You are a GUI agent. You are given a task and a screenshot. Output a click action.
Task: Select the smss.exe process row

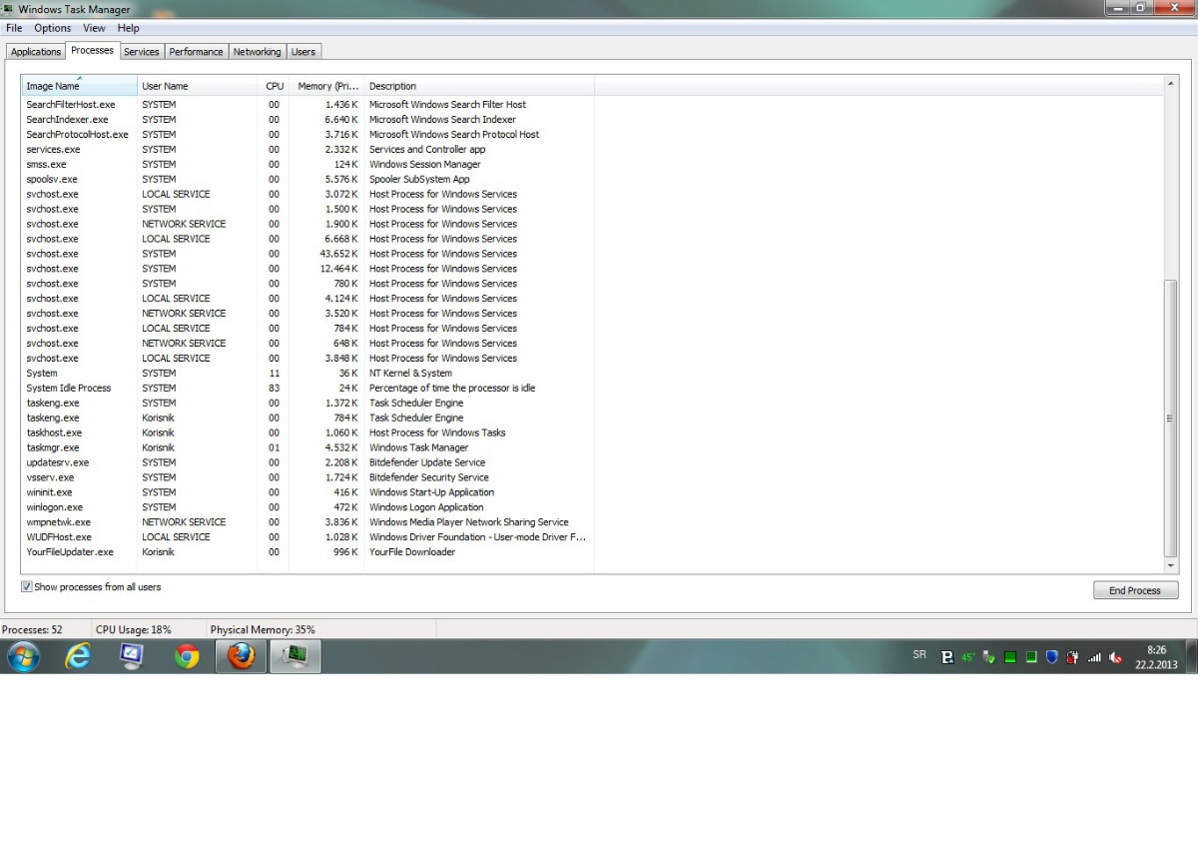coord(307,164)
